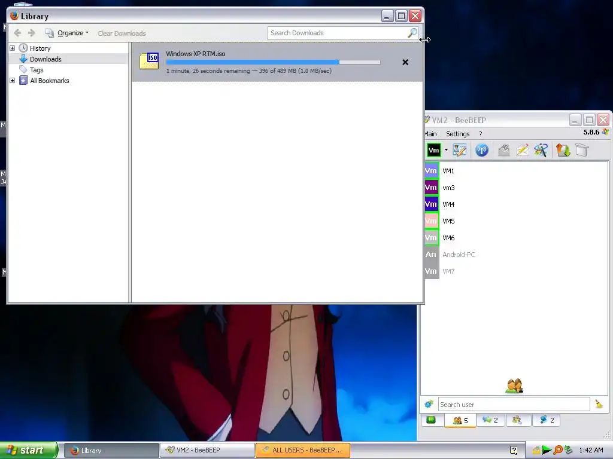Click the Search user field in BeeBEEP

pyautogui.click(x=514, y=405)
